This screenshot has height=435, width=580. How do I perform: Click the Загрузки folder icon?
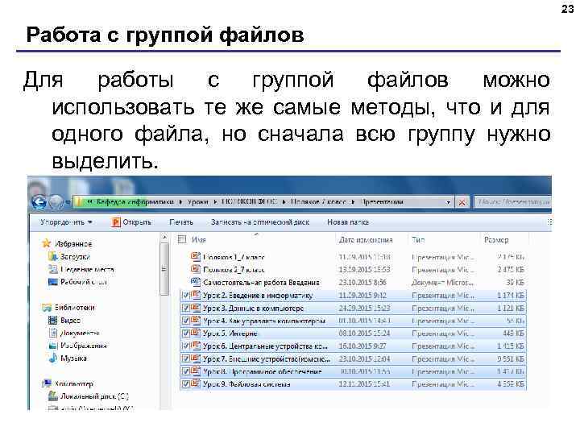tap(53, 256)
